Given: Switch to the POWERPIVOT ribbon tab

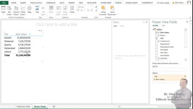Looking at the screenshot, I should tap(147, 3).
